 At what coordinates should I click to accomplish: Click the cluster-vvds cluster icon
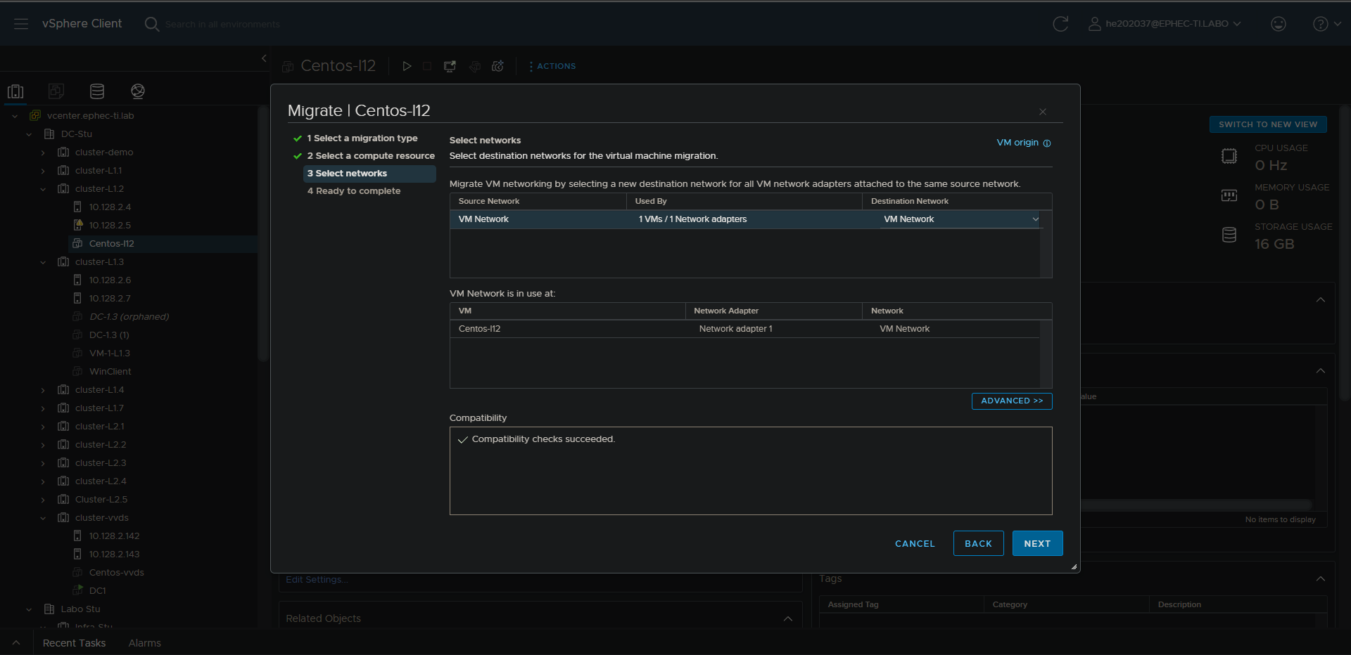pos(63,518)
